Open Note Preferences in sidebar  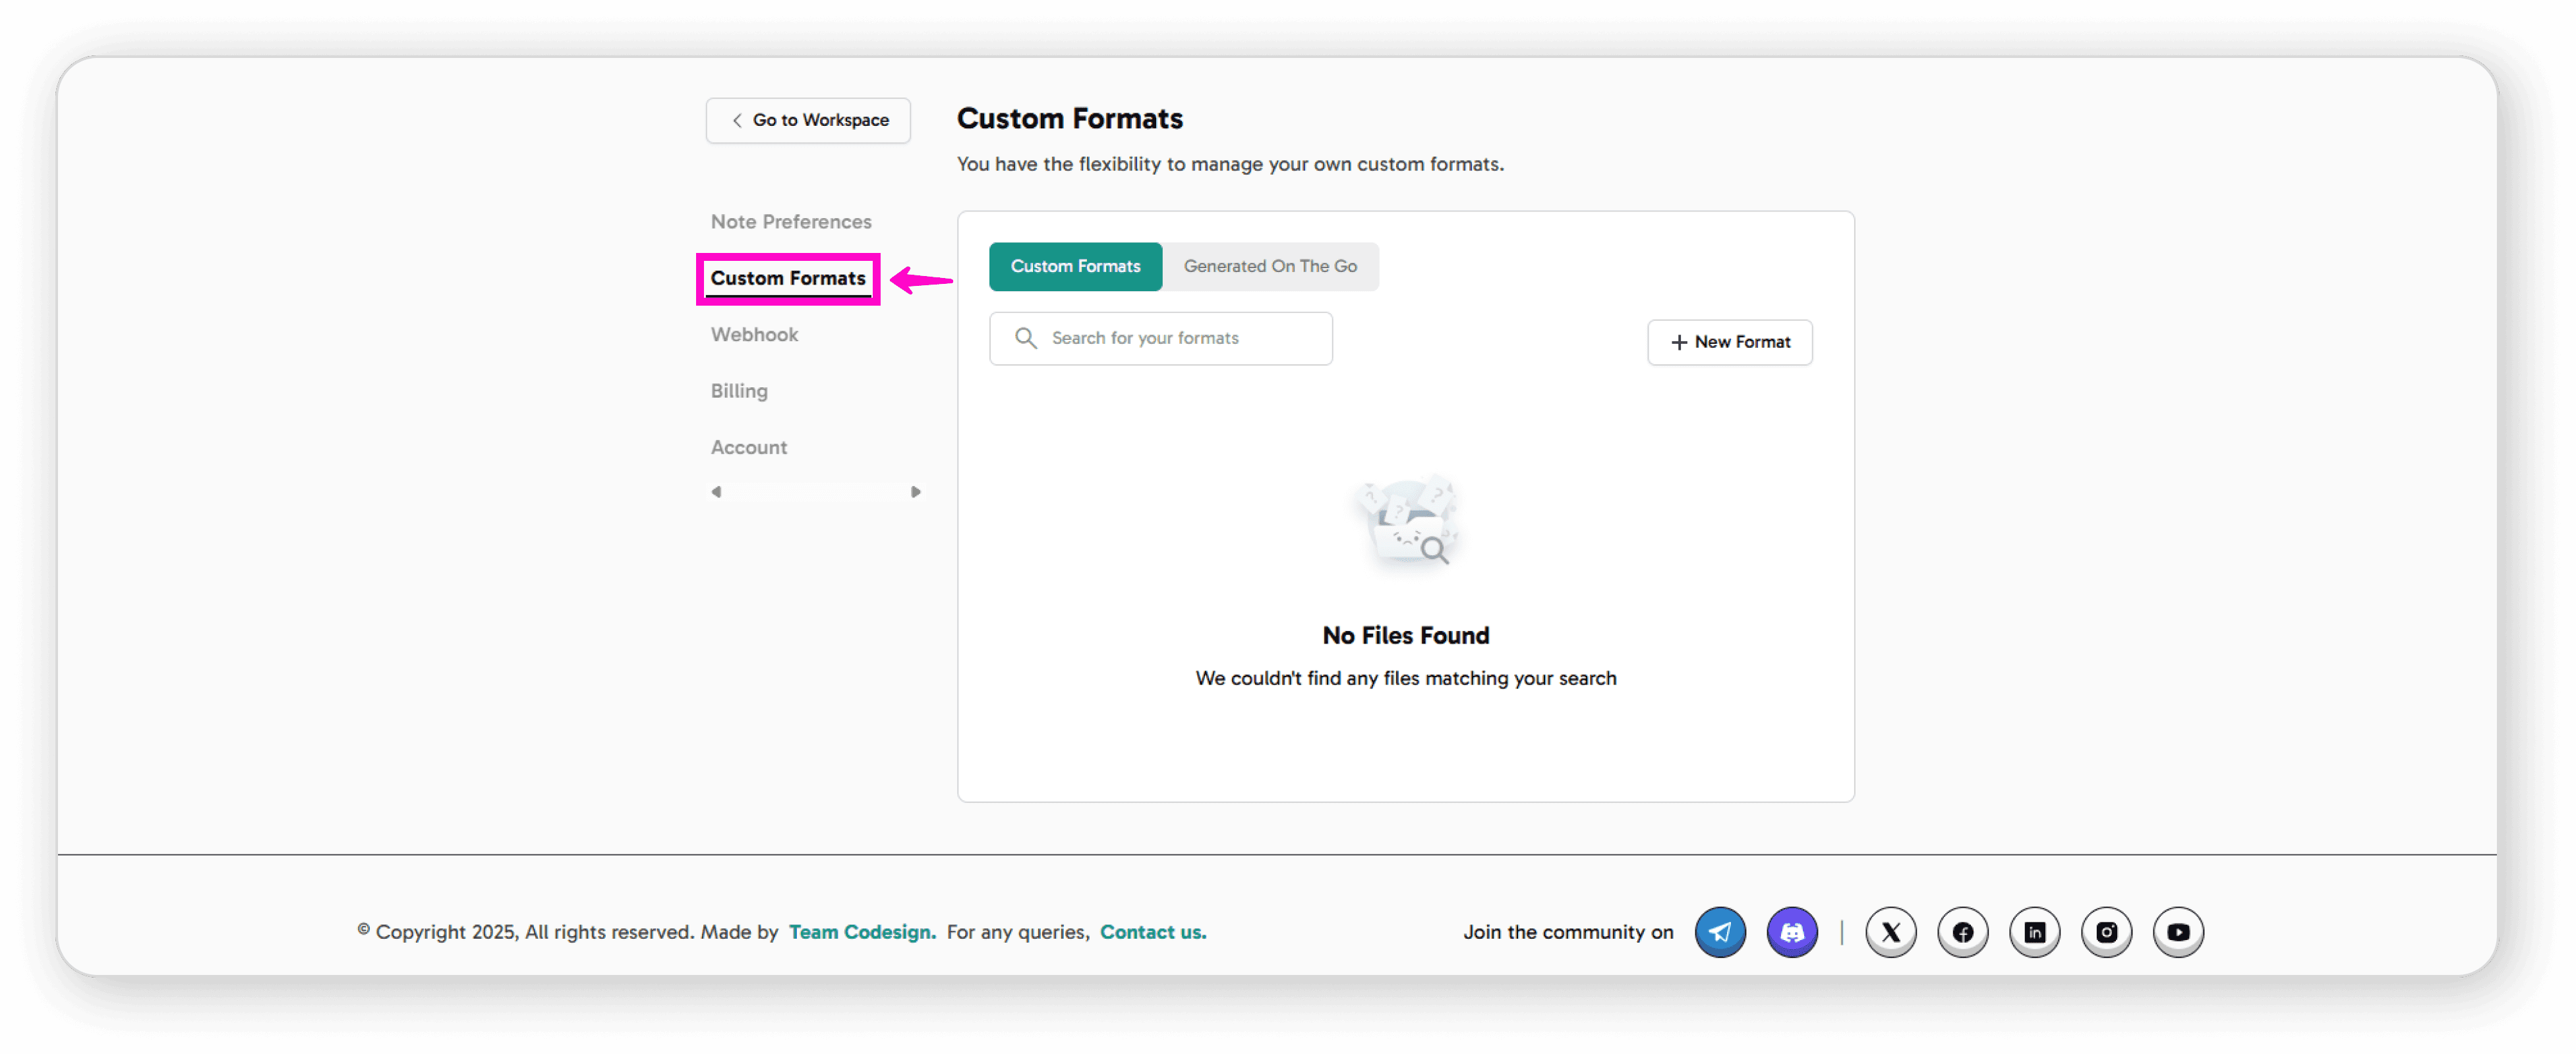[790, 221]
